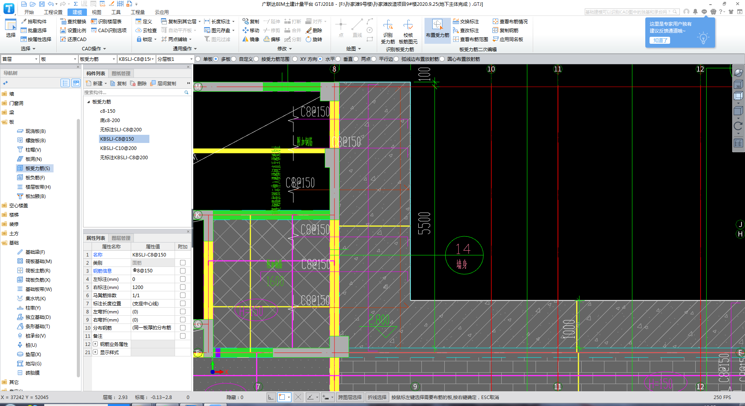The height and width of the screenshot is (406, 745).
Task: Open 识别楼层表 recognize floor table
Action: (x=106, y=21)
